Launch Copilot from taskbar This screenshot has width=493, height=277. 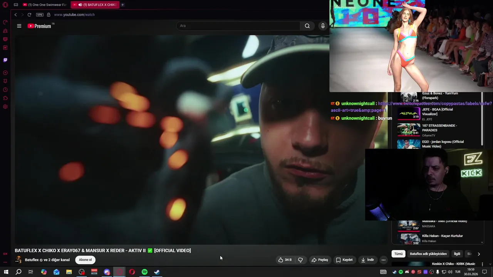click(x=44, y=272)
